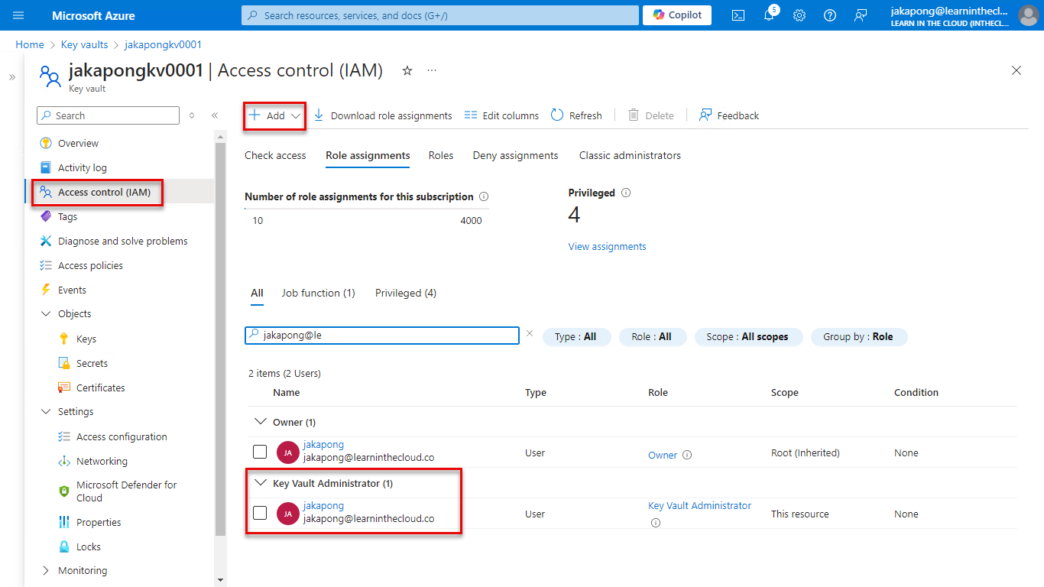Expand the Monitoring section
This screenshot has height=587, width=1044.
click(x=45, y=570)
